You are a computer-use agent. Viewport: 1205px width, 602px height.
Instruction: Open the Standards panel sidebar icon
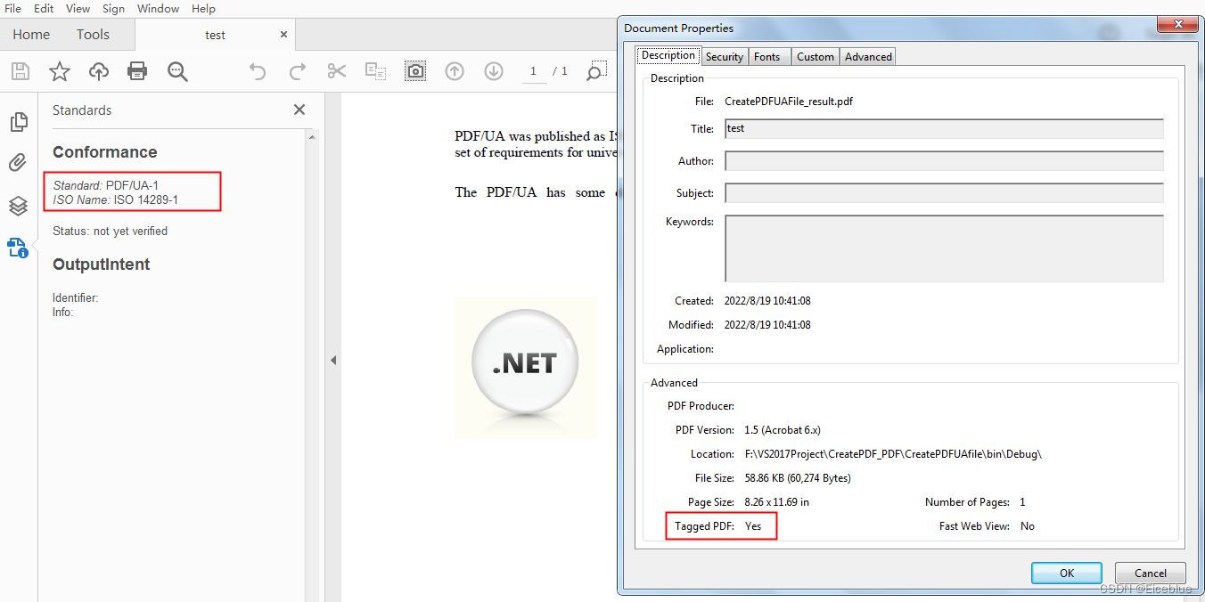18,248
